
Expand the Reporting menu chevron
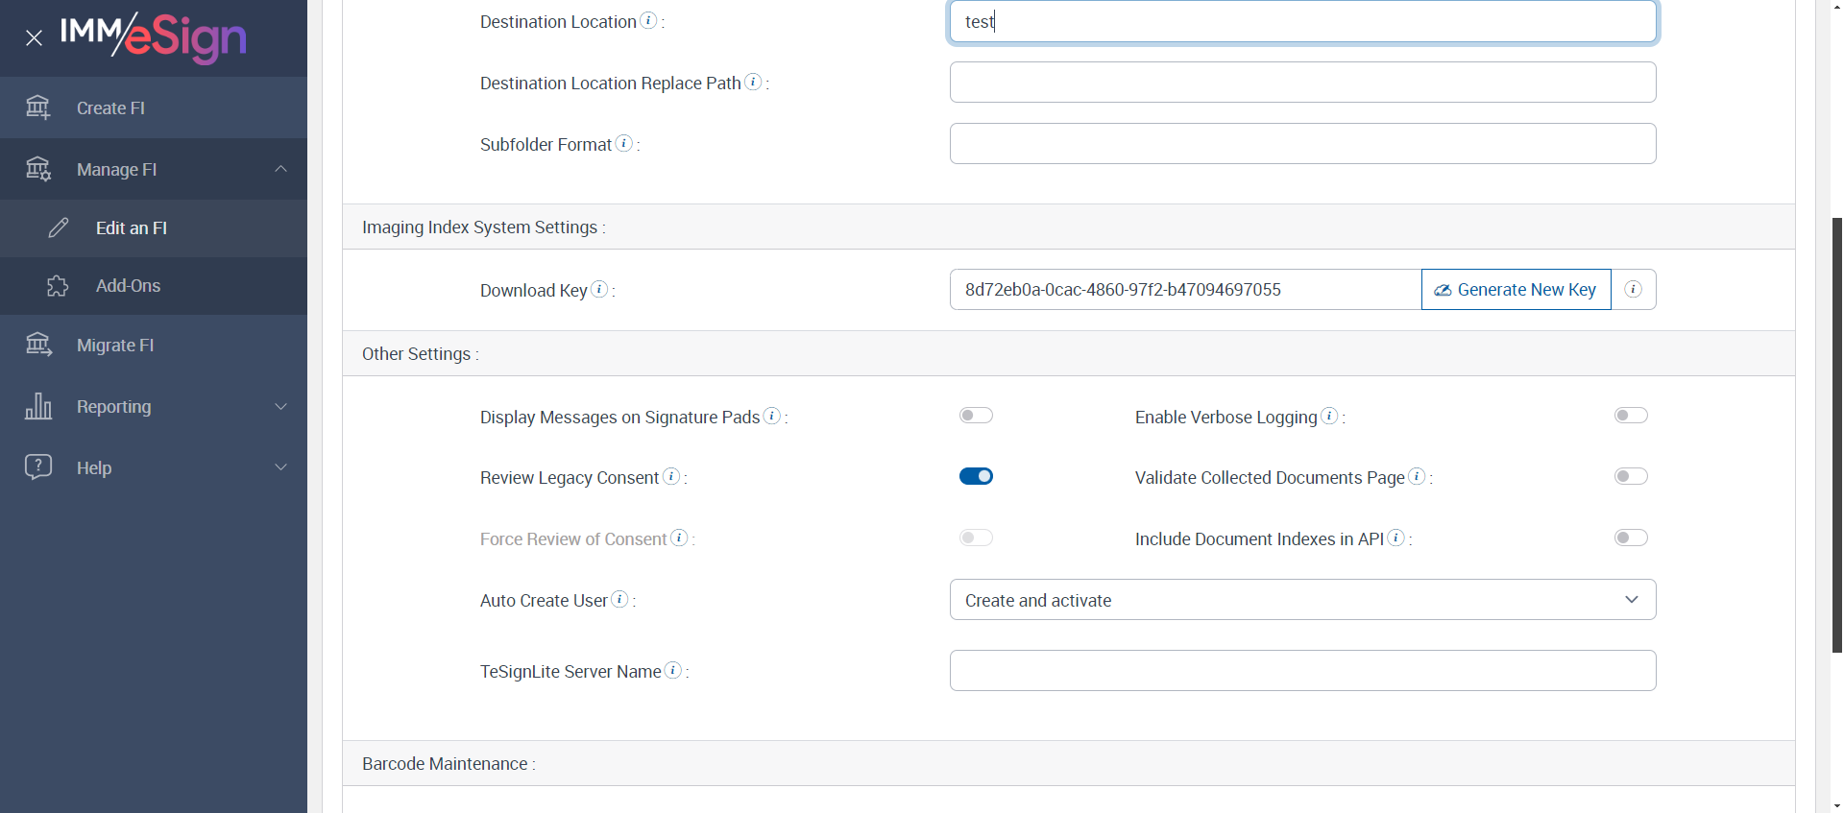point(280,406)
